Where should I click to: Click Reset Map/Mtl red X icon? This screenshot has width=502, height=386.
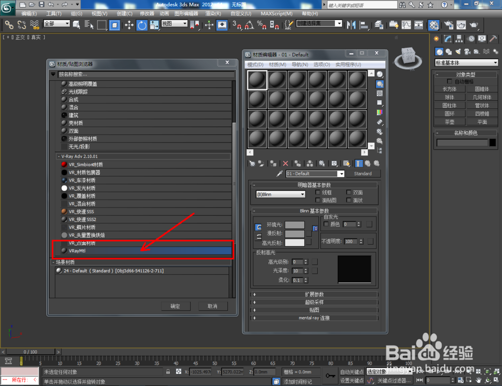(x=285, y=163)
